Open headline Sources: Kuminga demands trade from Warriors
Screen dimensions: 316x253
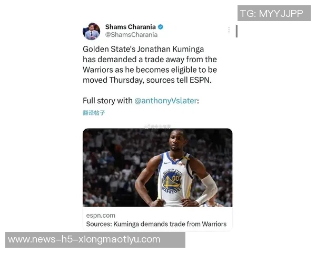pyautogui.click(x=156, y=224)
